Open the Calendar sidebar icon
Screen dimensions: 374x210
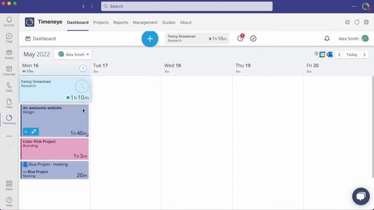tap(9, 71)
